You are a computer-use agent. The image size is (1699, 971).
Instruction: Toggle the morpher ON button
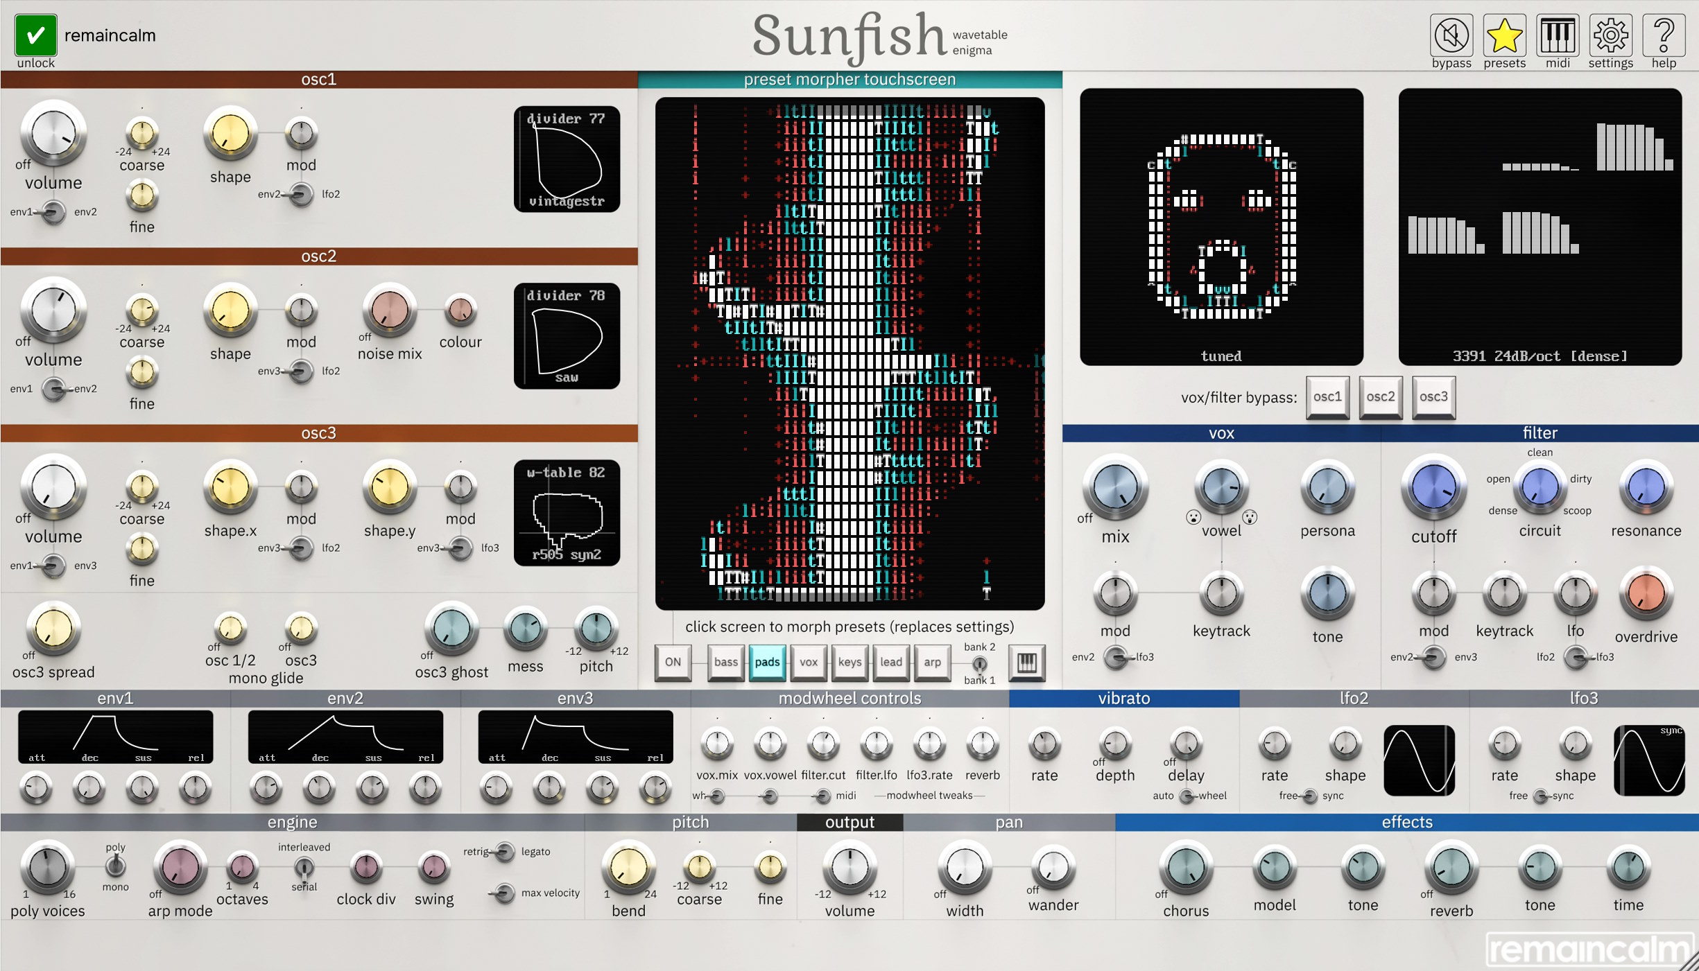point(673,663)
